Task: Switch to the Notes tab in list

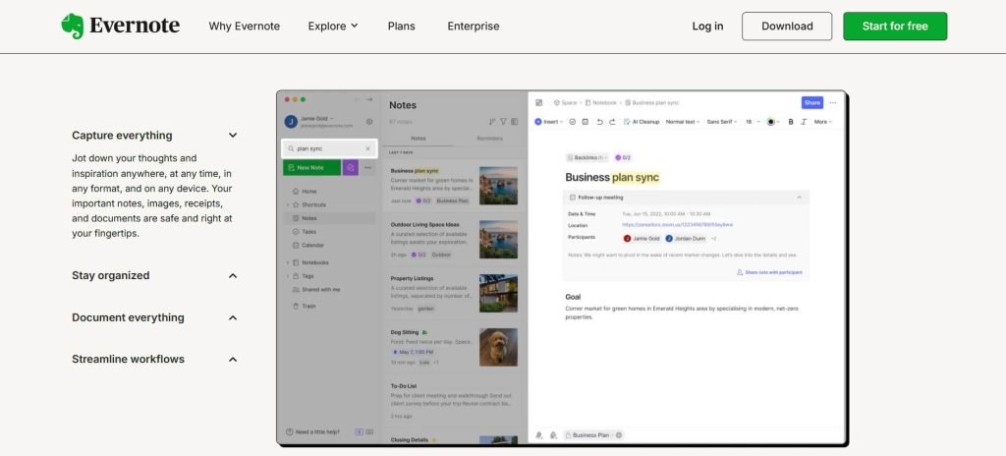Action: (419, 139)
